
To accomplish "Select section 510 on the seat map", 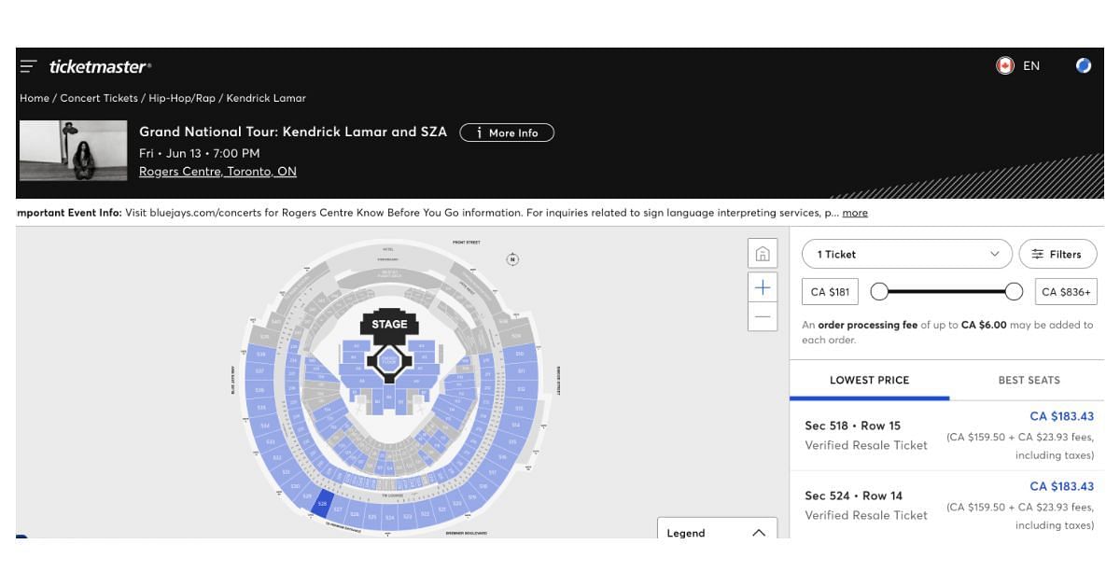I will coord(519,354).
